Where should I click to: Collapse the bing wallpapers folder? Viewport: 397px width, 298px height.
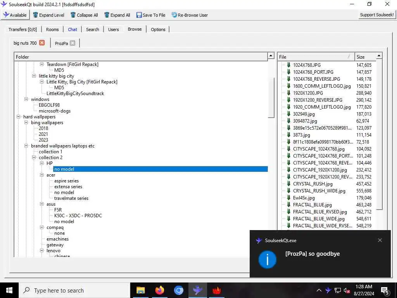pyautogui.click(x=26, y=123)
